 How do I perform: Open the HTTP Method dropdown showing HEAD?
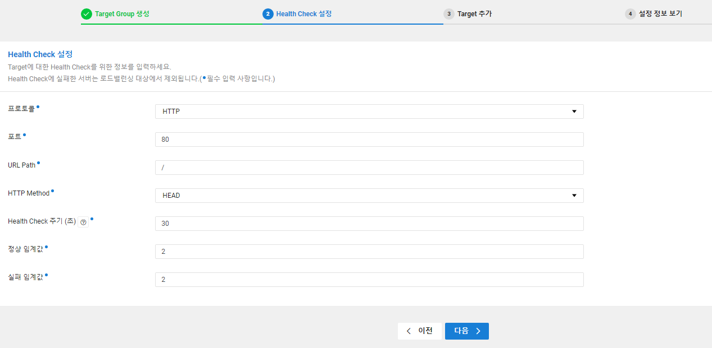click(369, 195)
